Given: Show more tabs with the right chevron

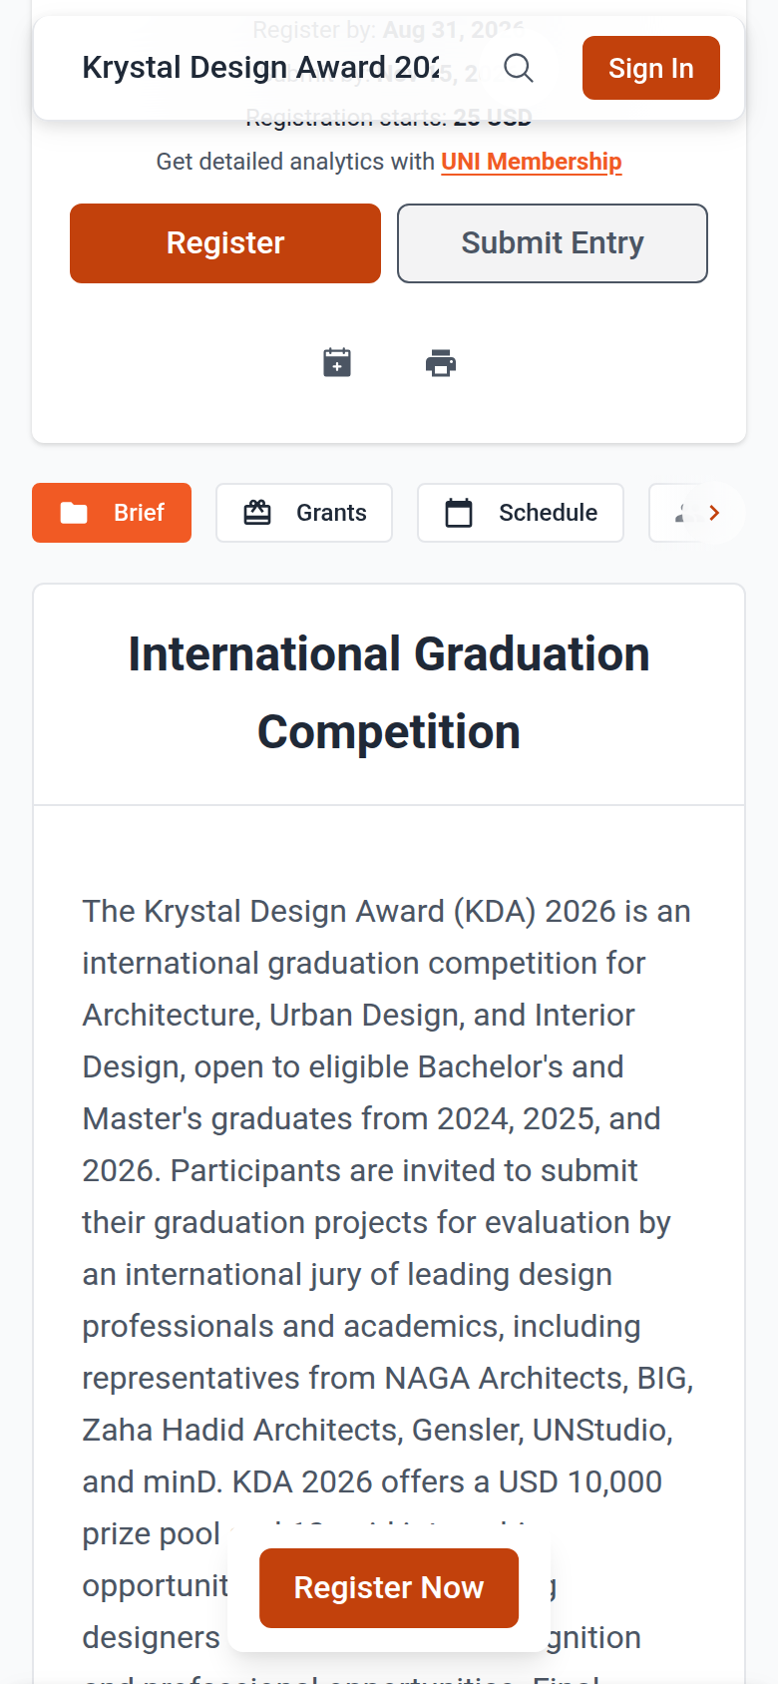Looking at the screenshot, I should point(714,513).
